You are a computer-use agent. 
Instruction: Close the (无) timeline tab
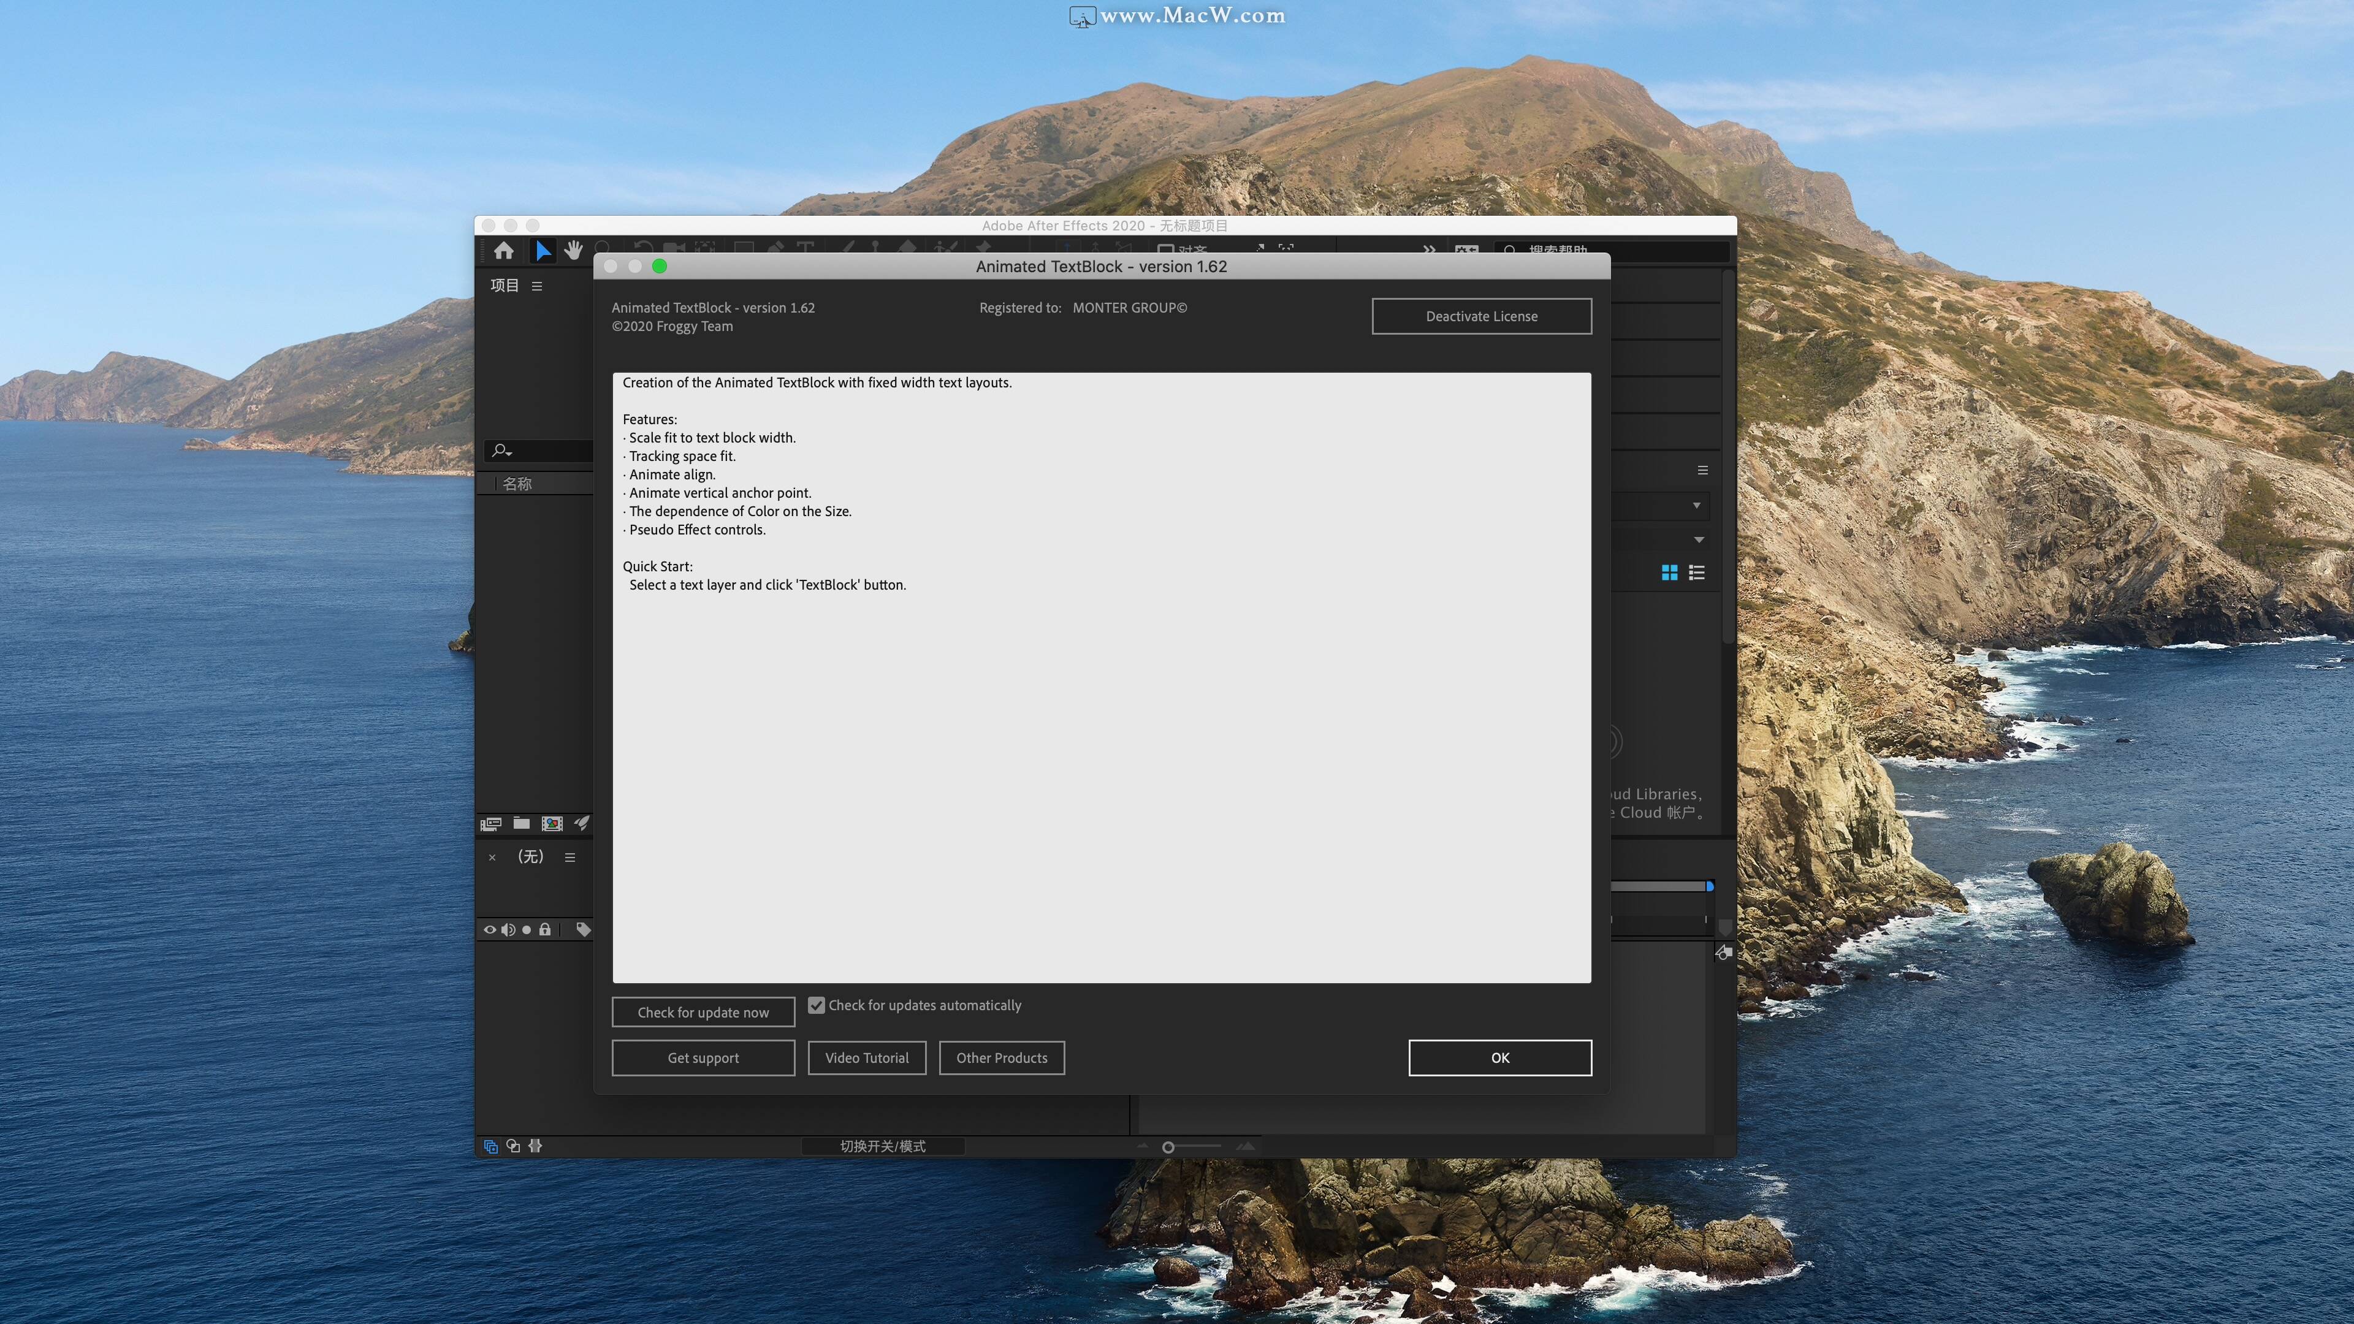coord(492,857)
